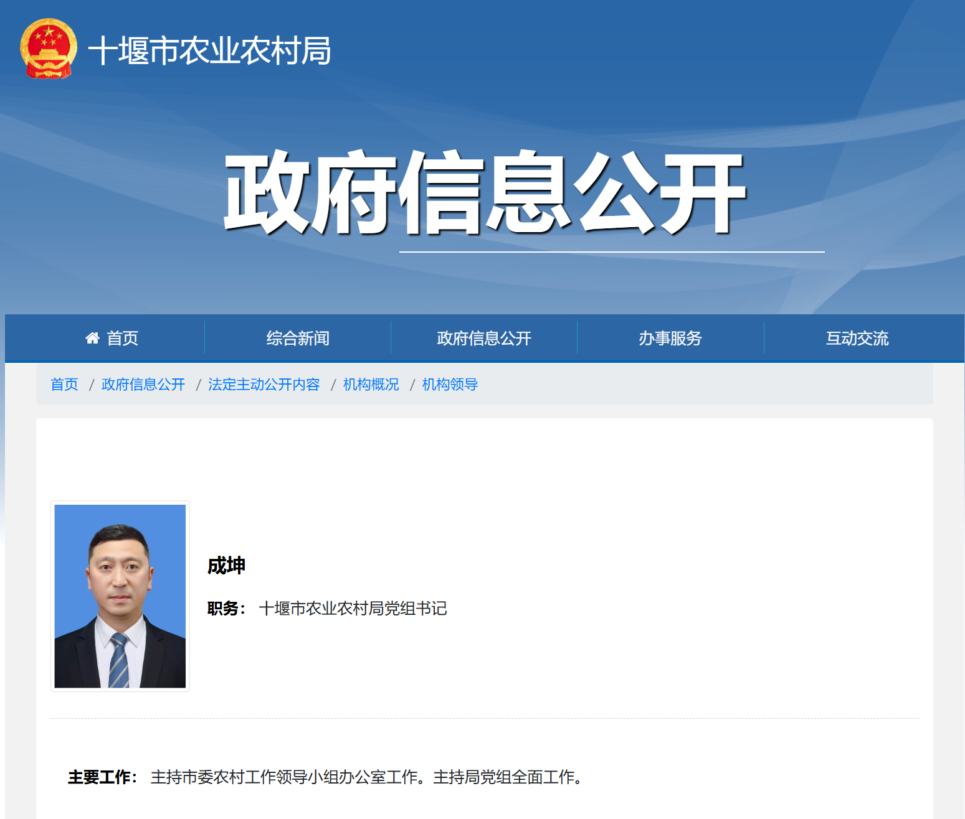Open the 办事服务 navigation menu

pyautogui.click(x=670, y=338)
